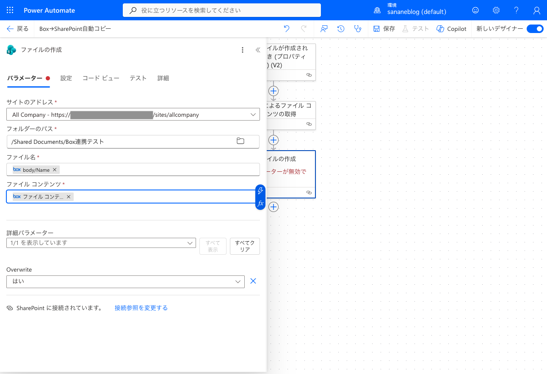Click connection link icon on trigger card
The height and width of the screenshot is (374, 547).
(x=309, y=75)
